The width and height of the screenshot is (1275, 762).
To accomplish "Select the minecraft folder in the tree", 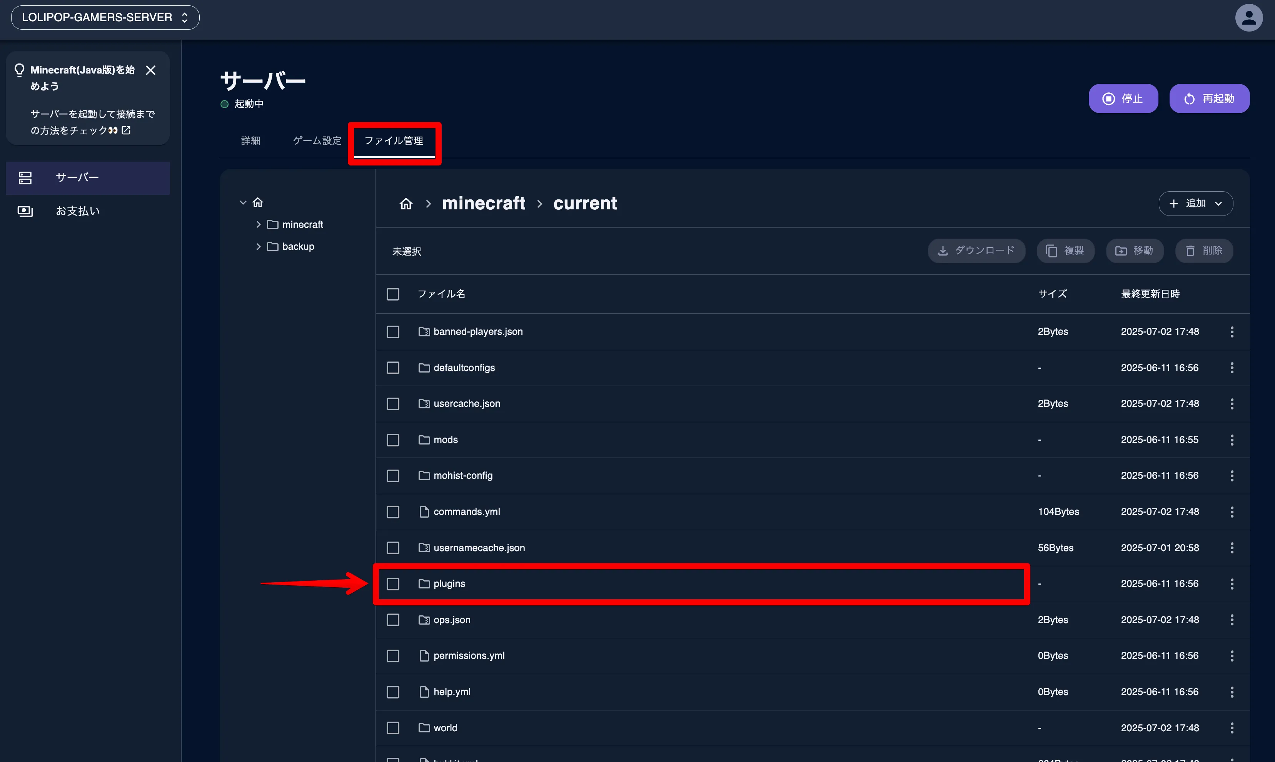I will tap(302, 224).
